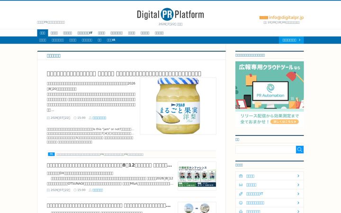Expand the IT category row chevron

pos(298,194)
